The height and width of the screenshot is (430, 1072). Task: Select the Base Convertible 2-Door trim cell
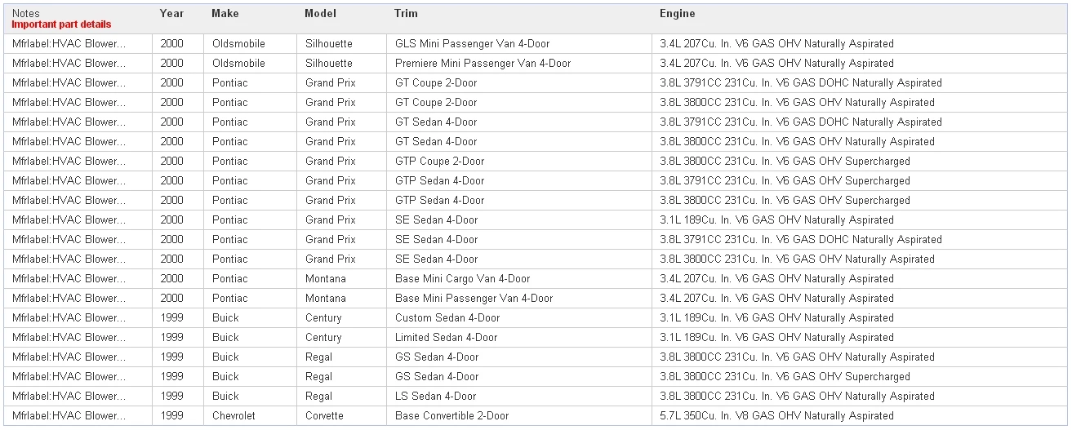click(519, 416)
